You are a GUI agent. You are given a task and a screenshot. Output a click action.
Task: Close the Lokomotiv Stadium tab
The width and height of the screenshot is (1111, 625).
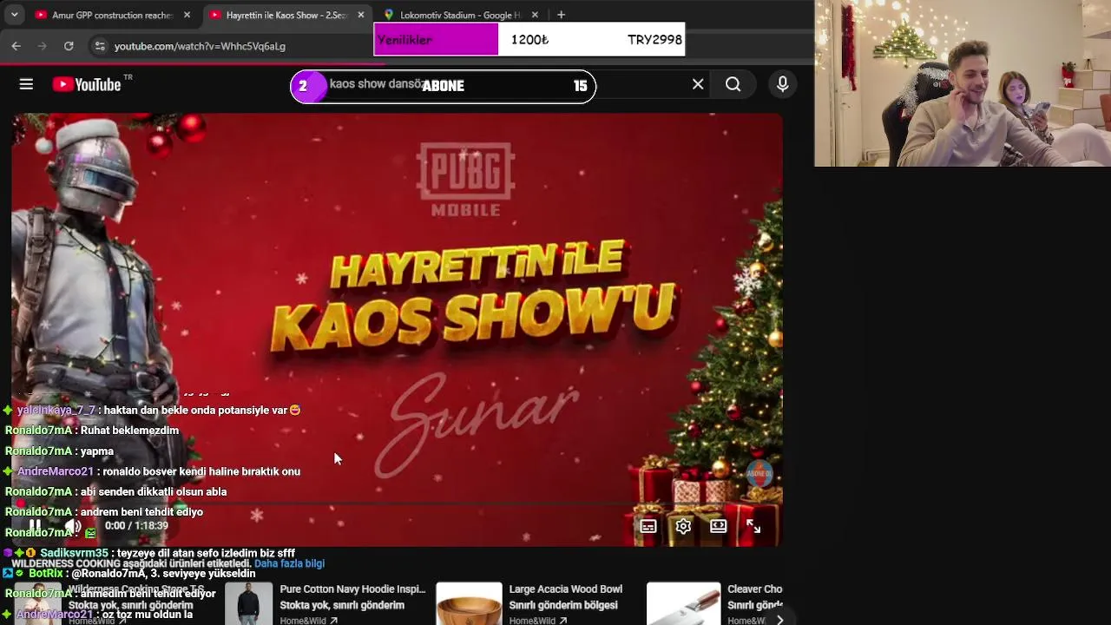(x=535, y=15)
